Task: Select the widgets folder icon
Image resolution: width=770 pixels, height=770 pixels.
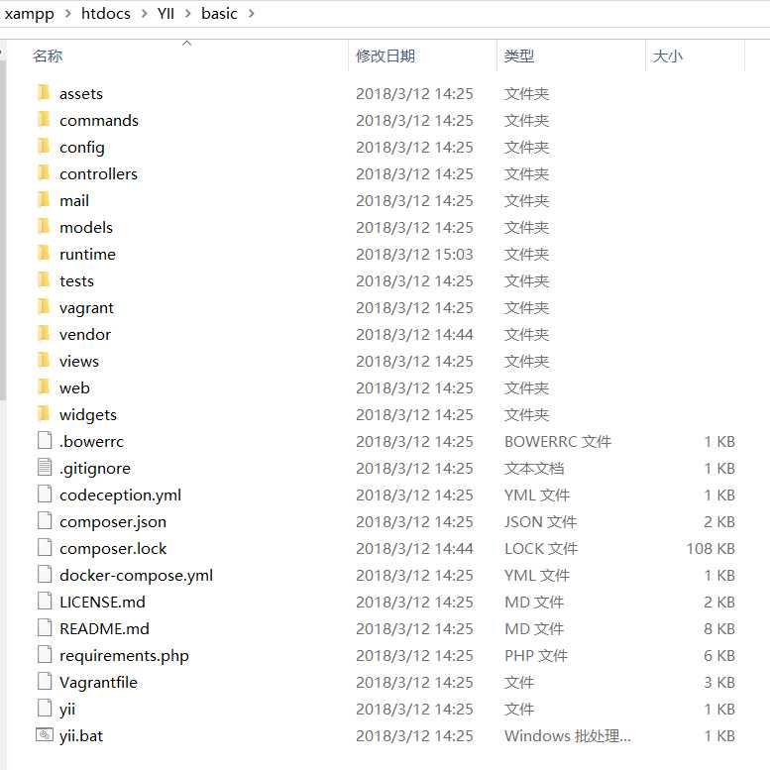Action: (44, 413)
